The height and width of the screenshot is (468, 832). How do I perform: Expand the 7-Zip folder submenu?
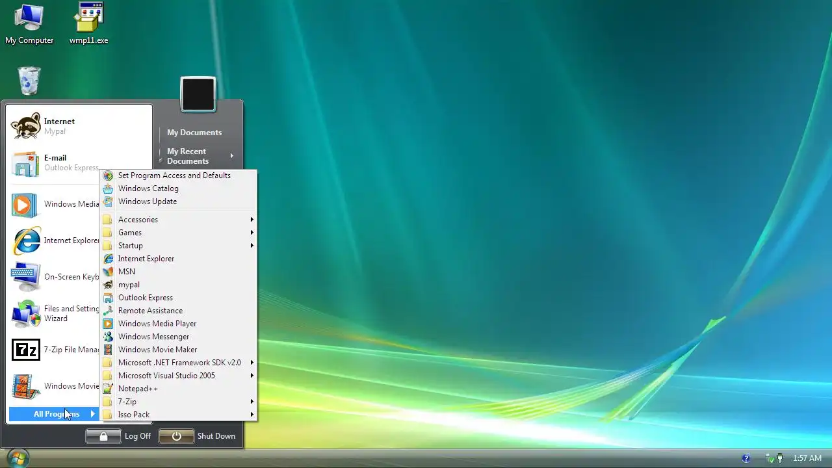coord(178,402)
